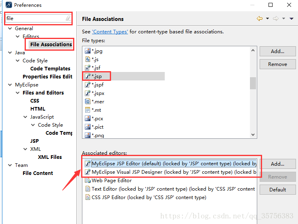Screen dimensions: 298x224
Task: Click the MyEclipse JSP Editor icon
Action: click(88, 163)
